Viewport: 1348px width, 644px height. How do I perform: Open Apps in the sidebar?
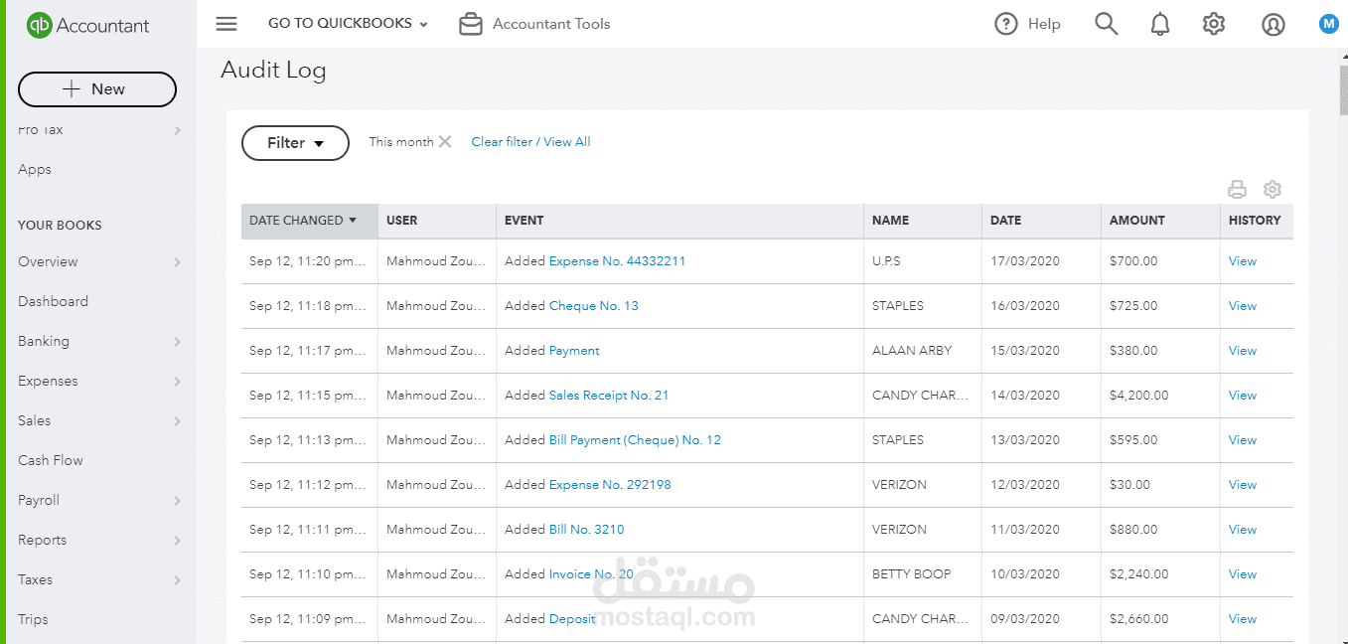point(35,170)
